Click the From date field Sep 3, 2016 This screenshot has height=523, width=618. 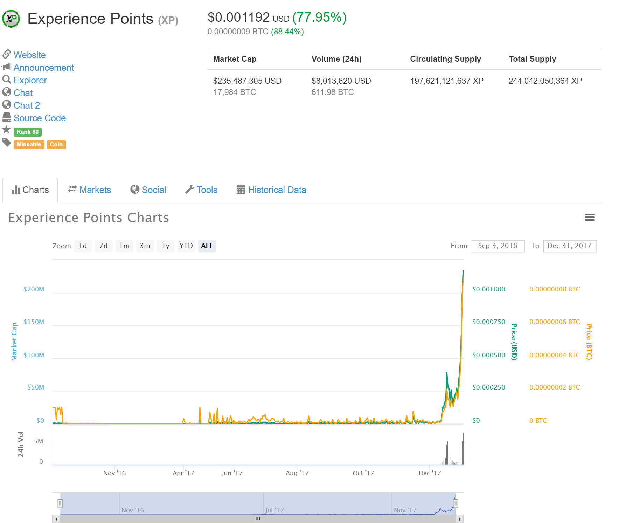pos(498,246)
